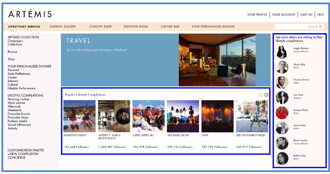
Task: Open Culture Bar tab
Action: [x=170, y=27]
